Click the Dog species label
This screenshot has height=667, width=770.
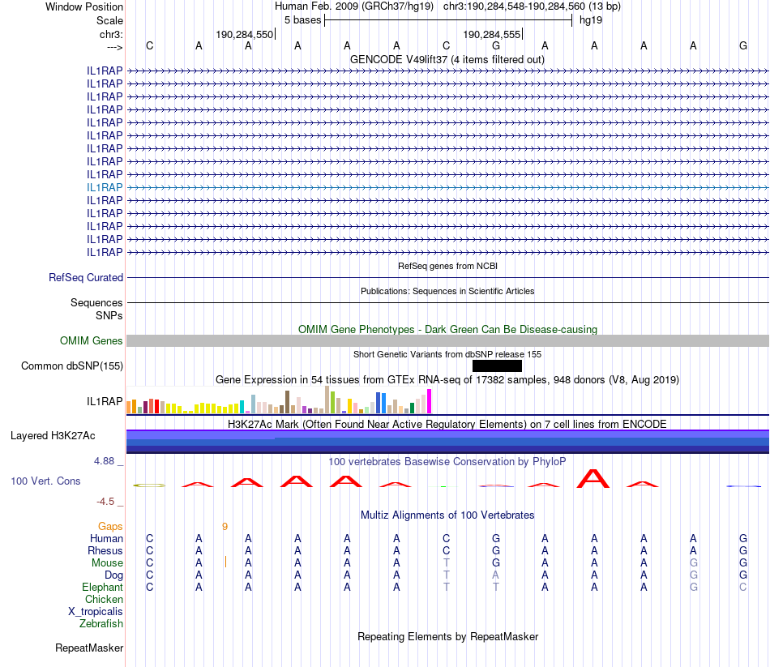[113, 575]
